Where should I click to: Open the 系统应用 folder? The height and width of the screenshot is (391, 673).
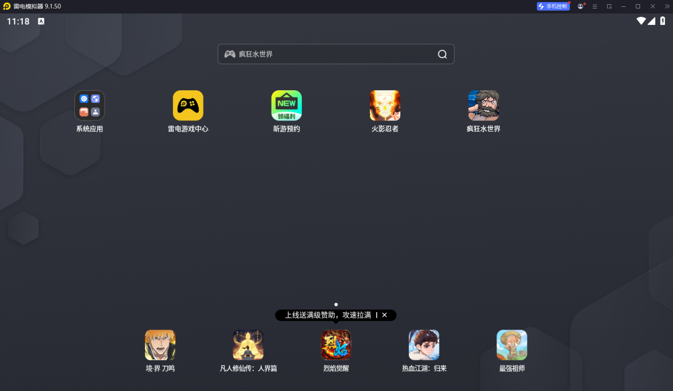(x=89, y=106)
